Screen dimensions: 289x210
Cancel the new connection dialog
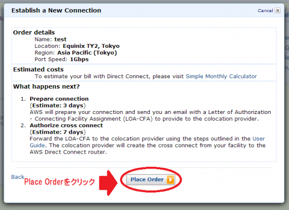point(265,10)
